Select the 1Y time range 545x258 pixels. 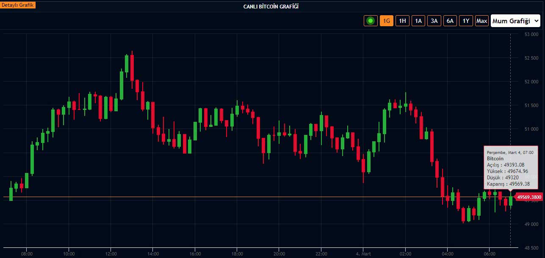[466, 21]
